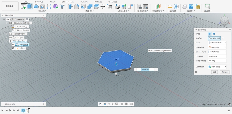
Task: Show the Origin folder via eye icon
Action: [x=10, y=37]
